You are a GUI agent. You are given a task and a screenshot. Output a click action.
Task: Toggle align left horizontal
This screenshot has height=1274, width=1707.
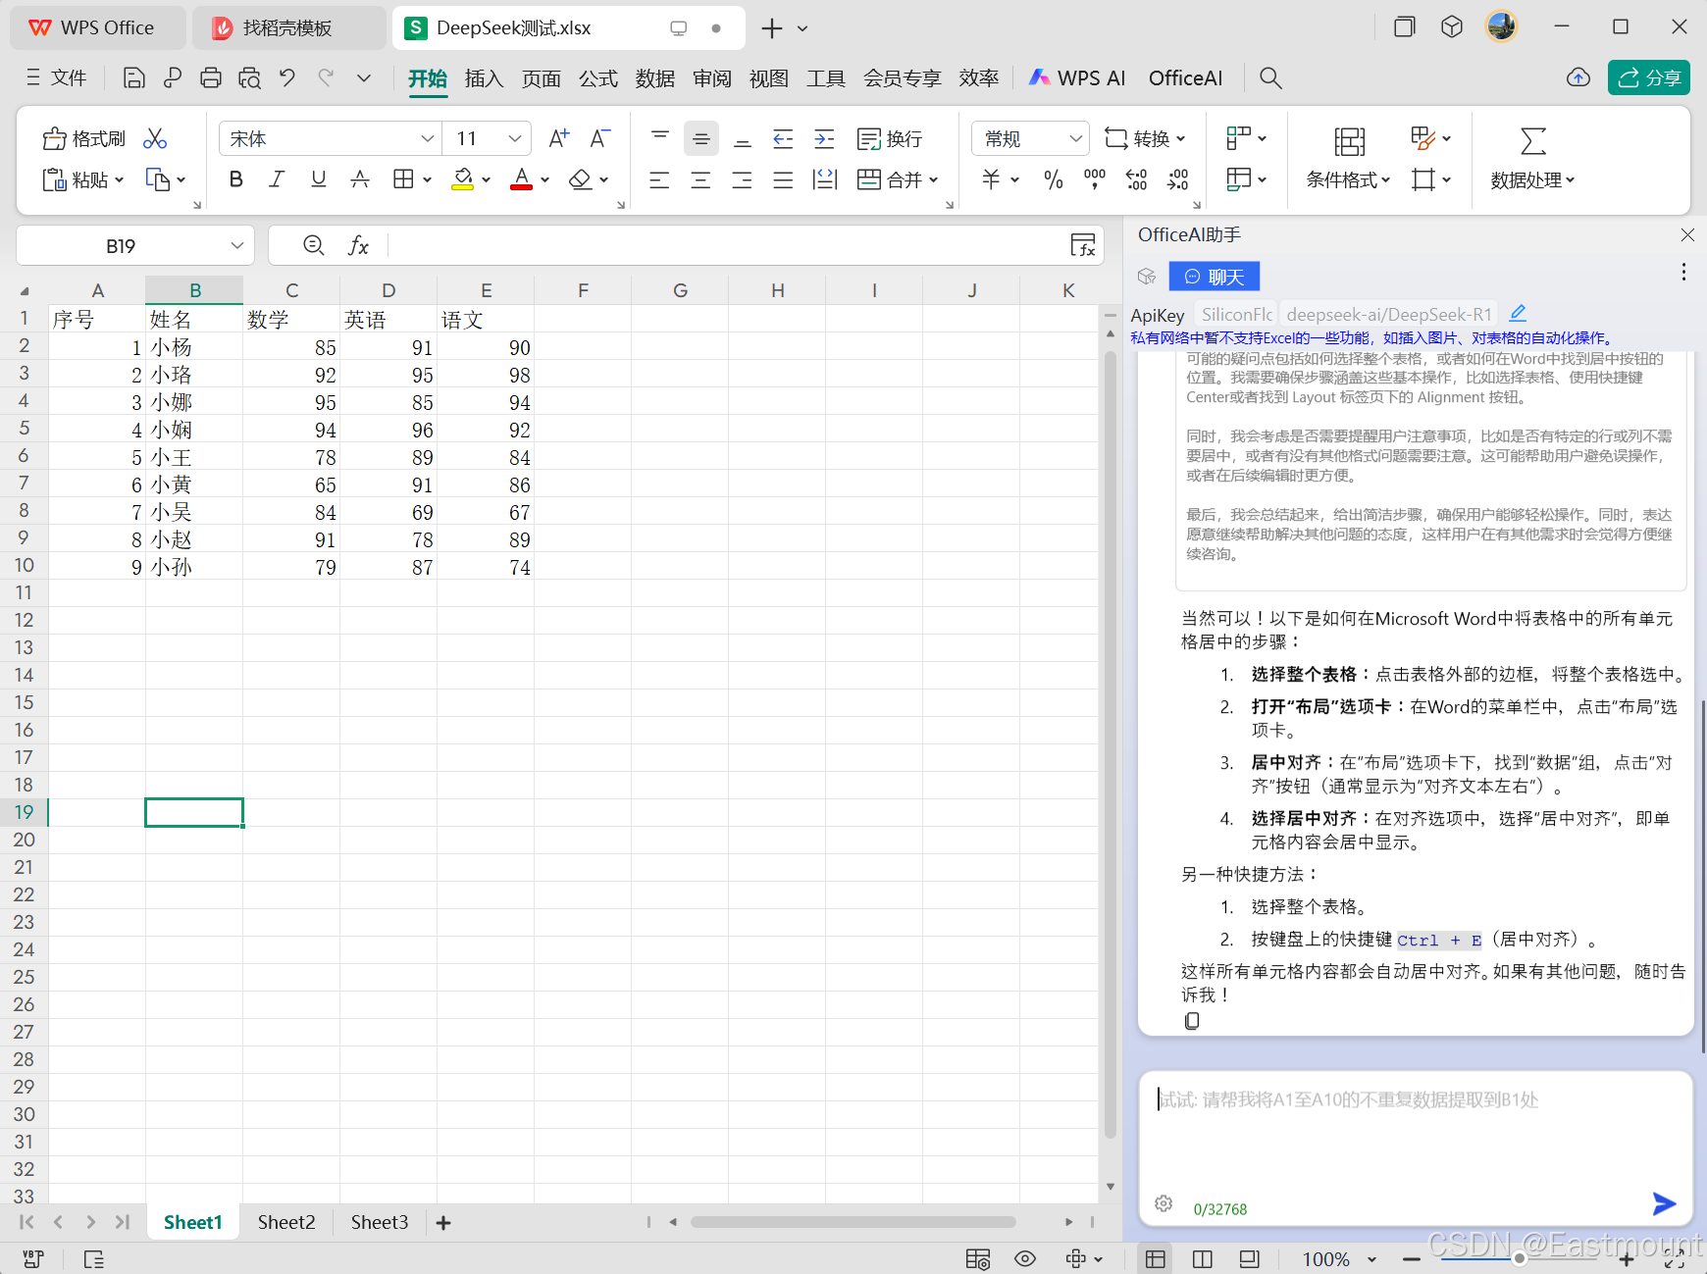(659, 179)
